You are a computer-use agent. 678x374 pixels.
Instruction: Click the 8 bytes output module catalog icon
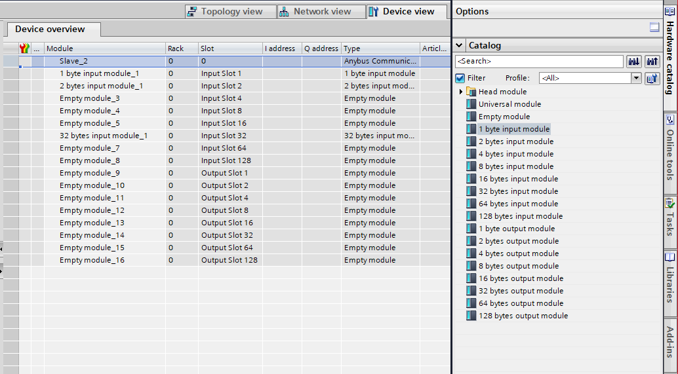(x=471, y=266)
